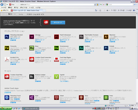Click the Acrobat X Pro icon

7,59
